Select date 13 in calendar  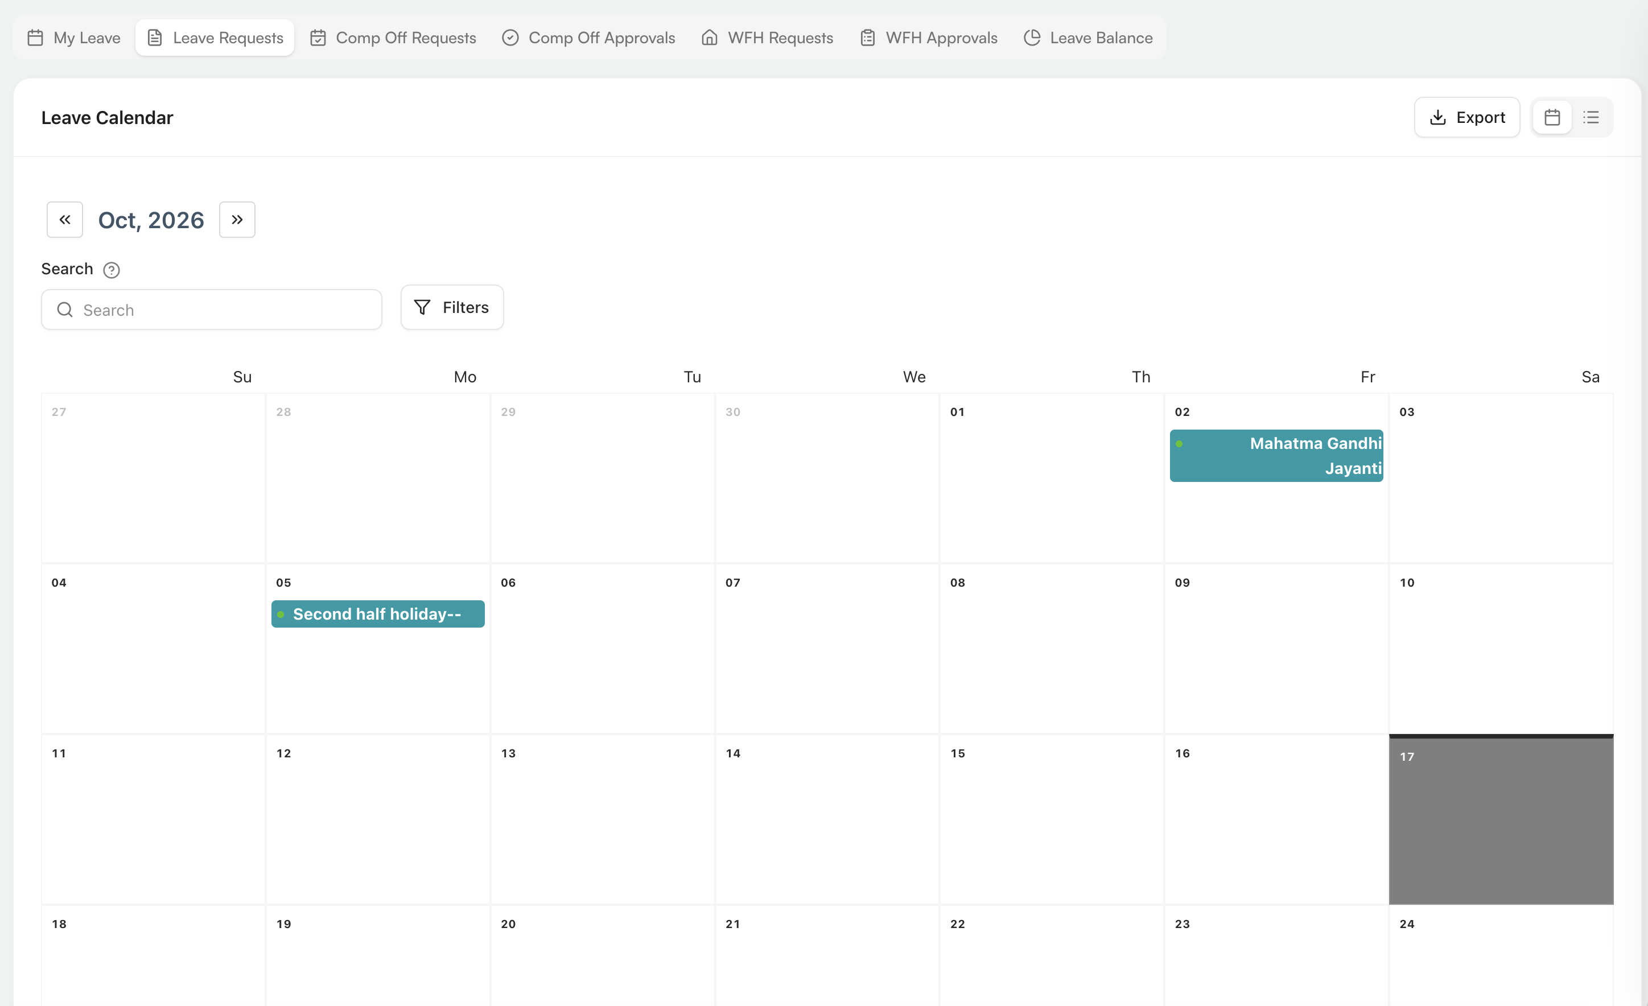click(x=602, y=819)
